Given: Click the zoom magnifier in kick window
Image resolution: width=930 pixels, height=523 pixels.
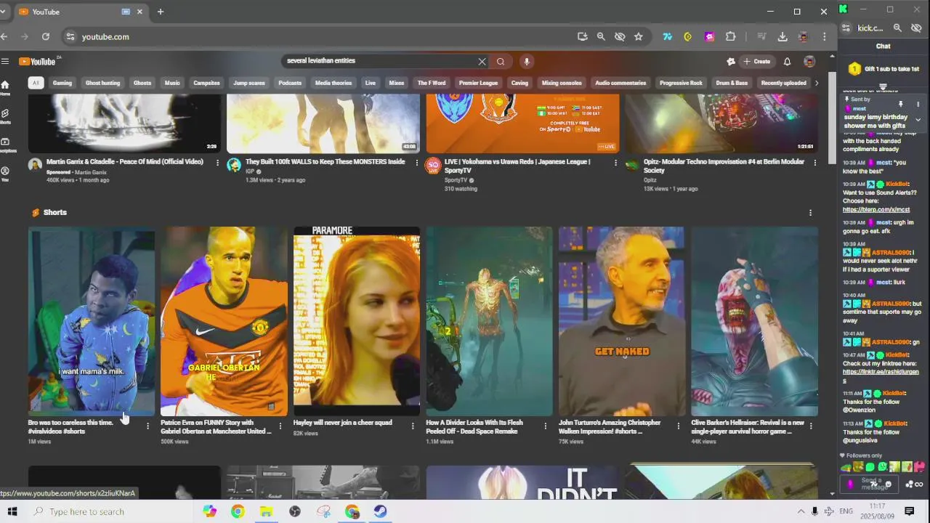Looking at the screenshot, I should click(897, 28).
